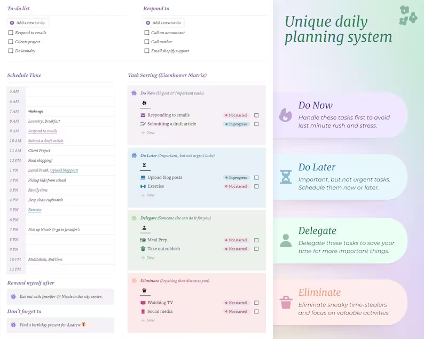424x339 pixels.
Task: Click the person icon on the Delegate card
Action: 286,240
